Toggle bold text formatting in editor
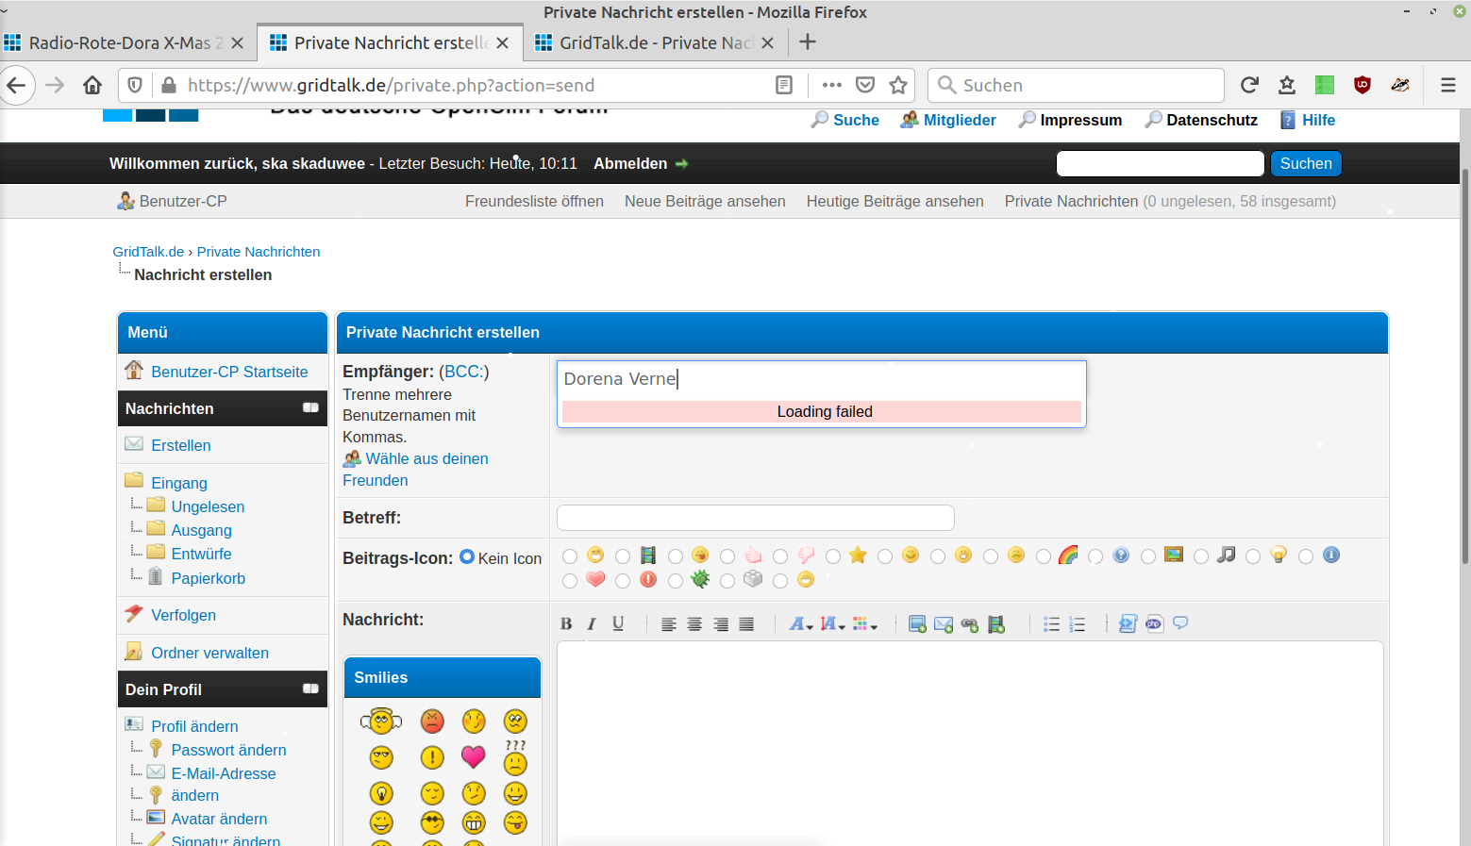 point(566,624)
